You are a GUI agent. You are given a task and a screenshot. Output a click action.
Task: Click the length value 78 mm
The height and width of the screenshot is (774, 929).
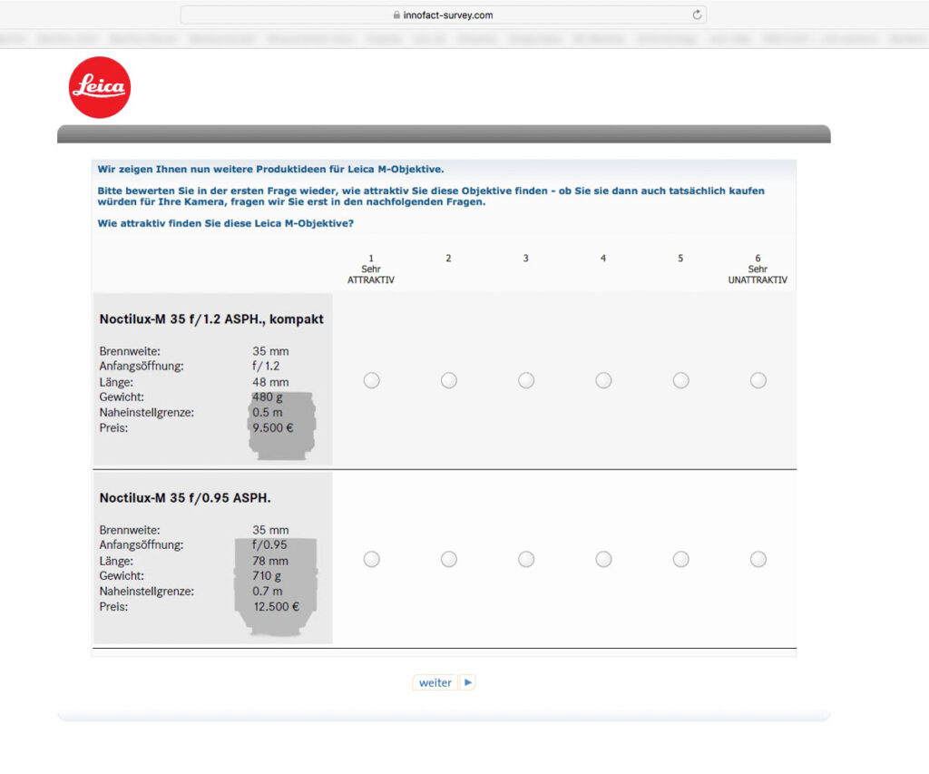pyautogui.click(x=270, y=561)
